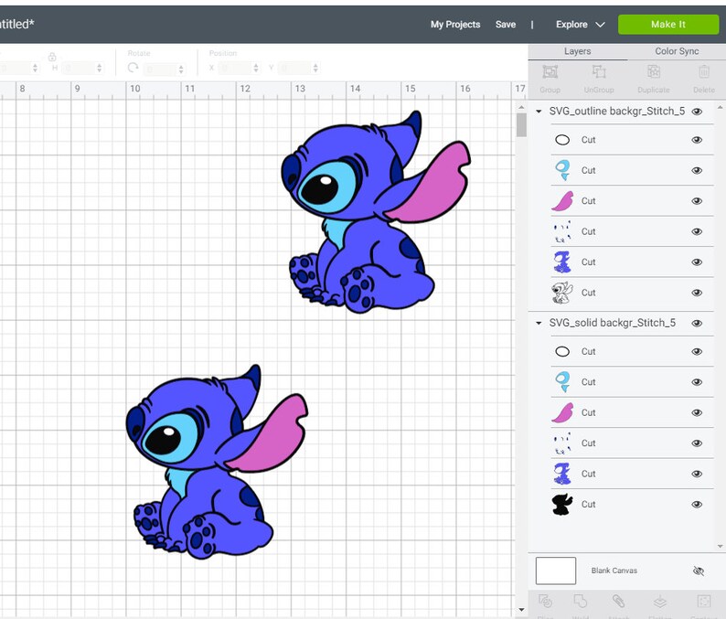Select blue body layer in SVG_outline group

[x=632, y=262]
